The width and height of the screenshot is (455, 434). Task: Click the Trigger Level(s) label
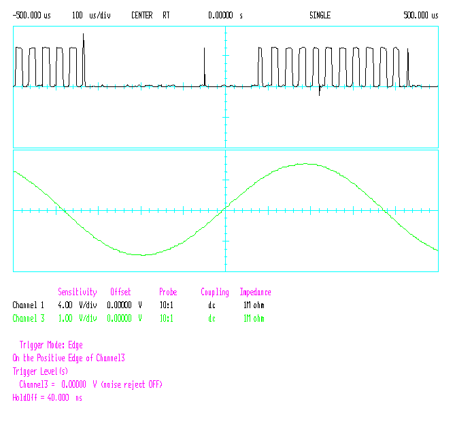tap(40, 371)
